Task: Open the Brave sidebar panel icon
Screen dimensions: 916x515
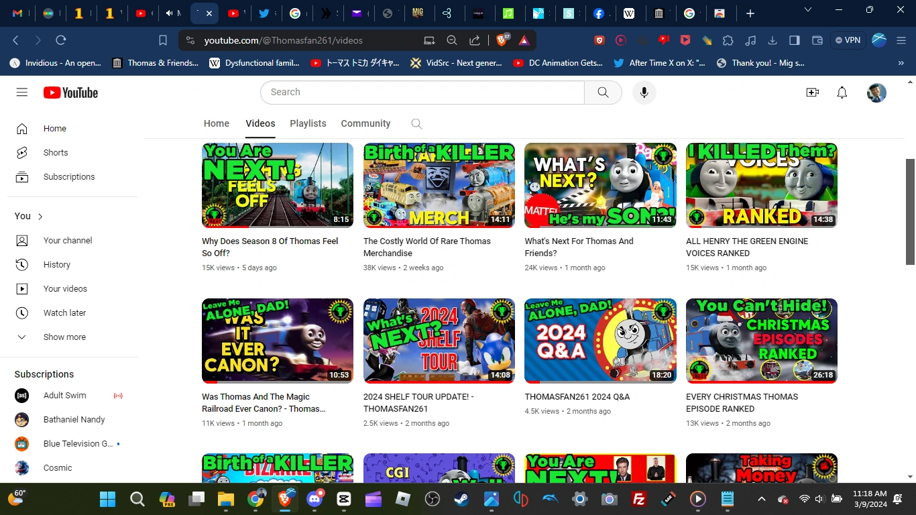Action: (794, 40)
